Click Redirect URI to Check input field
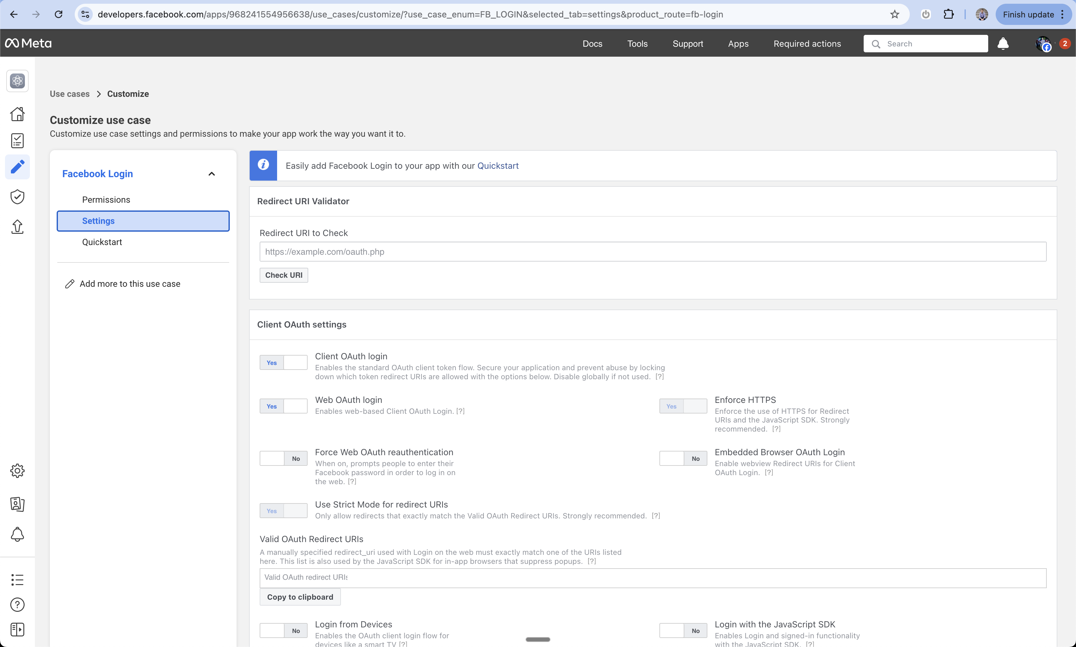The width and height of the screenshot is (1076, 647). (x=653, y=252)
